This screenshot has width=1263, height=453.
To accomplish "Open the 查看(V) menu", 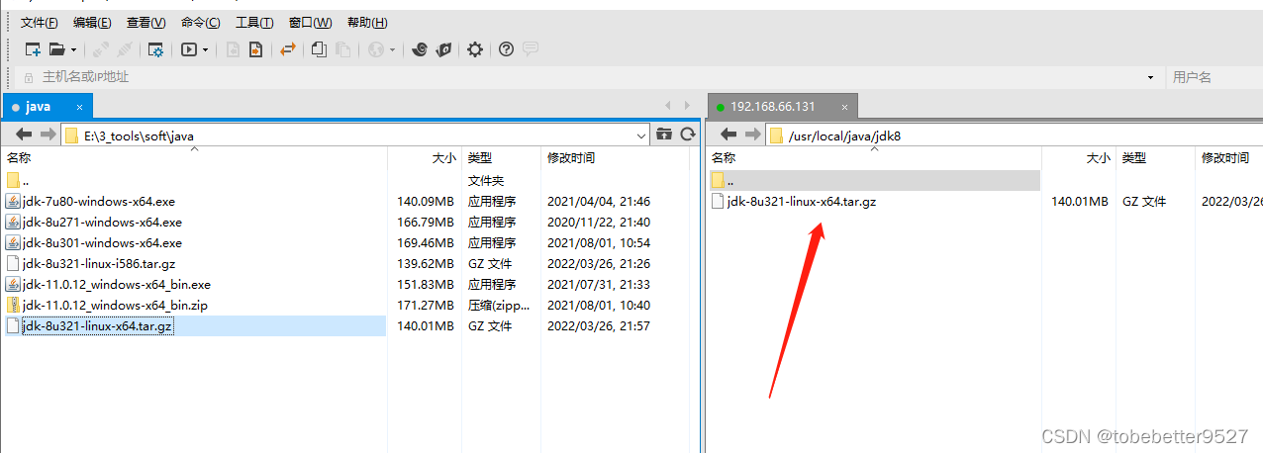I will [x=146, y=23].
